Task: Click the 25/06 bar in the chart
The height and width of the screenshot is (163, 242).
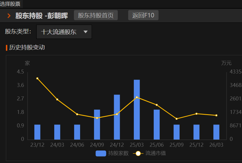Action: tap(157, 125)
